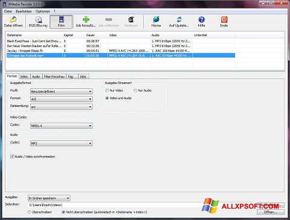Click the XMedia Recode title bar icon
The image size is (290, 220).
(4, 4)
